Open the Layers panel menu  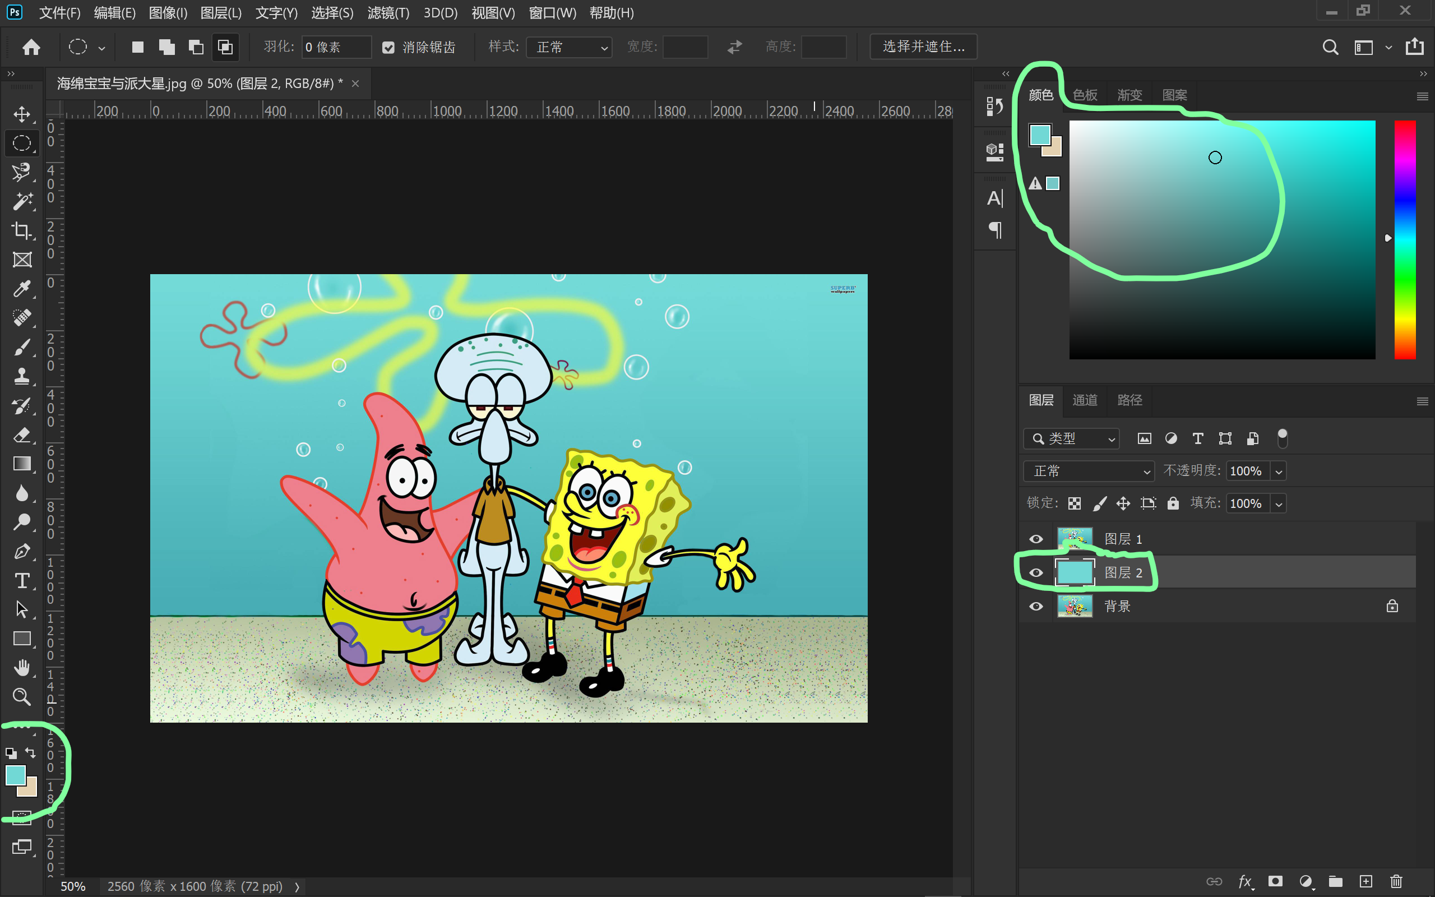[1422, 401]
